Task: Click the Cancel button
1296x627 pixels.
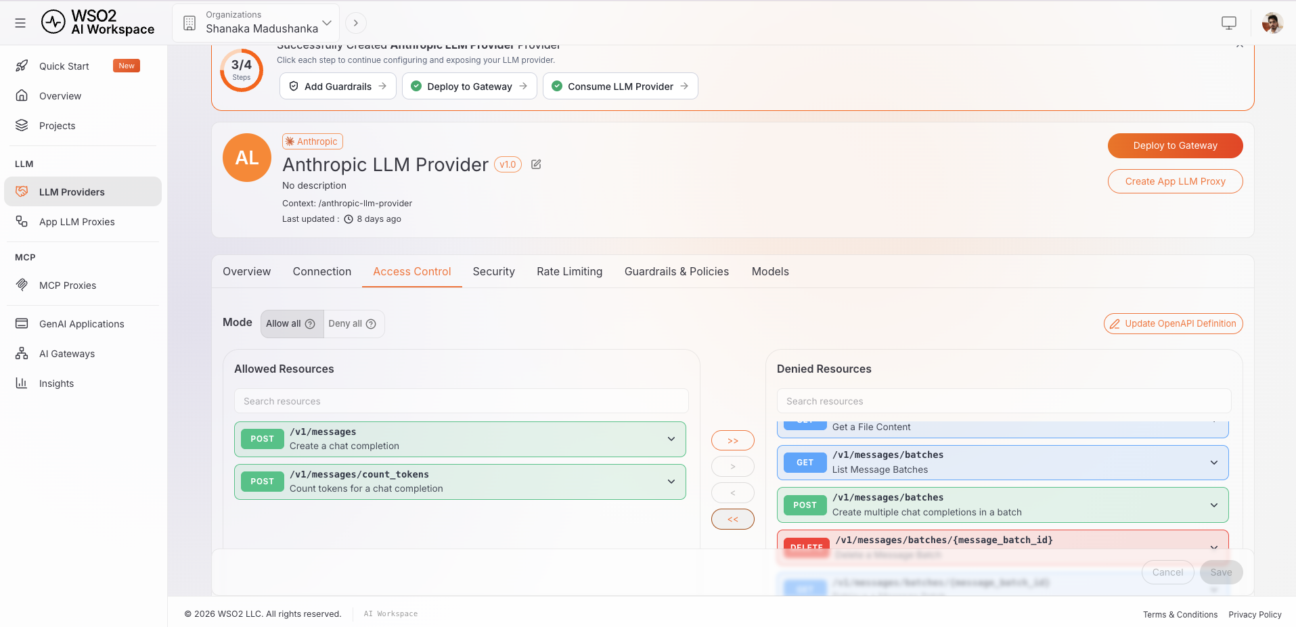Action: [1168, 572]
